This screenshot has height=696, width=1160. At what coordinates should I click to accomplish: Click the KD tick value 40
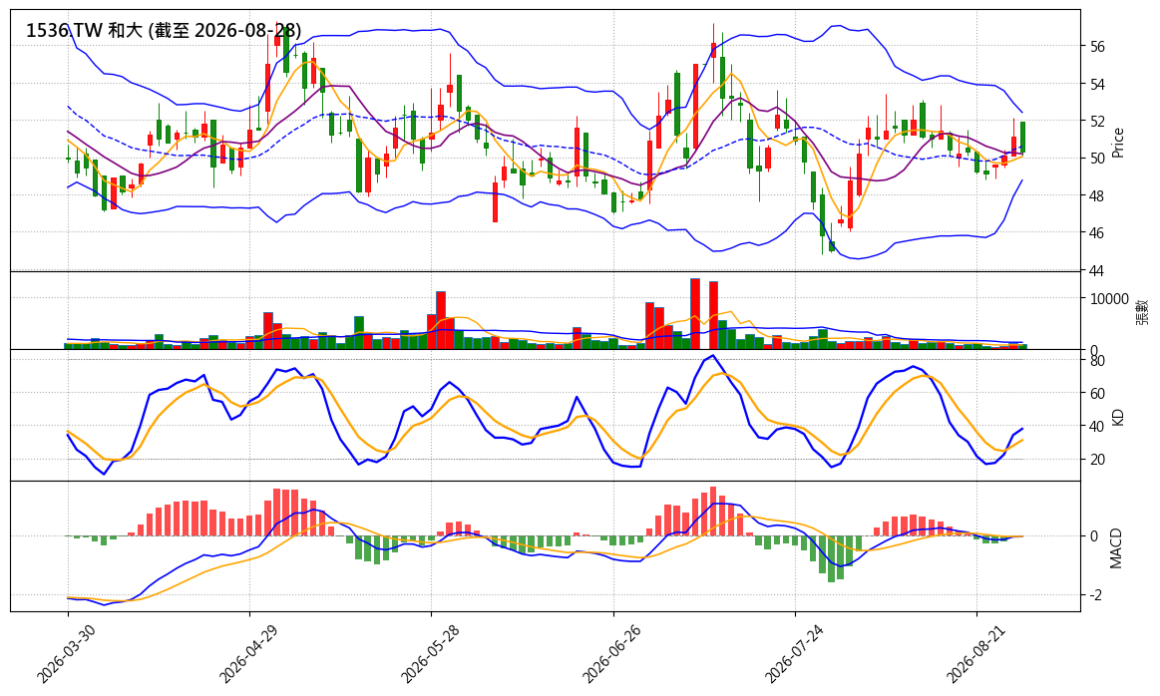(x=1097, y=427)
